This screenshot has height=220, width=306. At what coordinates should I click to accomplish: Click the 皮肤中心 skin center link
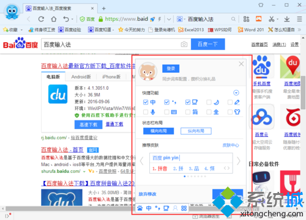pyautogui.click(x=231, y=145)
